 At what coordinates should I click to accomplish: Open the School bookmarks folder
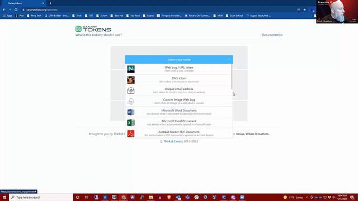(x=102, y=16)
